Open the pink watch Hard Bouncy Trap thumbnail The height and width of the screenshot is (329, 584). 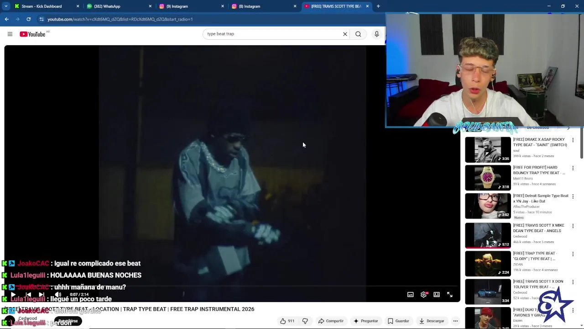pyautogui.click(x=488, y=178)
